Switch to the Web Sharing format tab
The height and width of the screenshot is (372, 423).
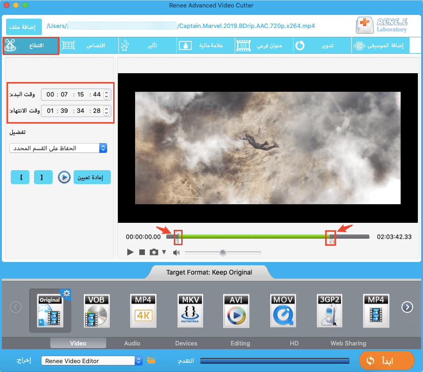click(348, 343)
